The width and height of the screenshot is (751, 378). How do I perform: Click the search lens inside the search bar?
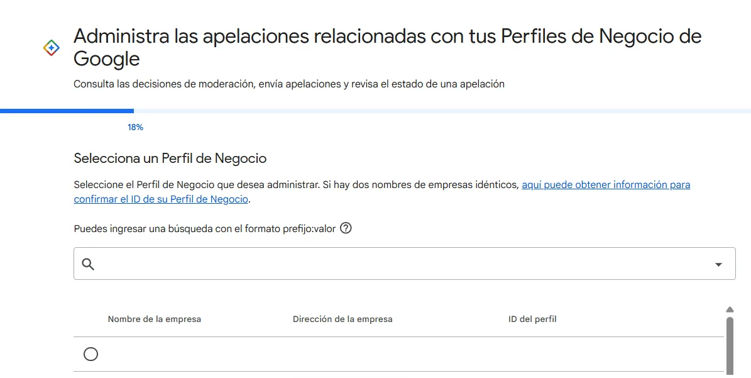click(88, 263)
